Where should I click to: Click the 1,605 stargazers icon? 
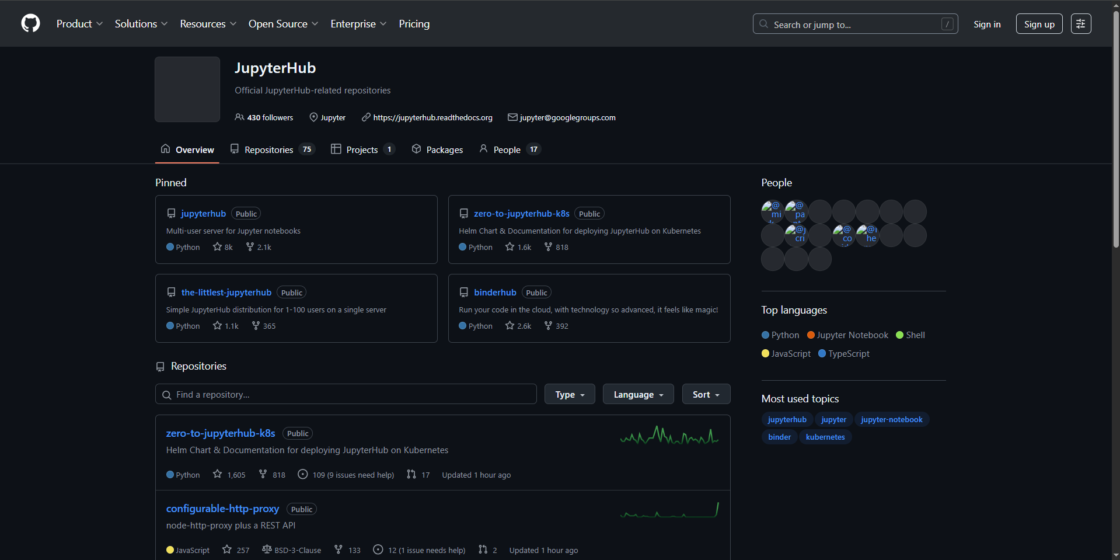point(217,474)
